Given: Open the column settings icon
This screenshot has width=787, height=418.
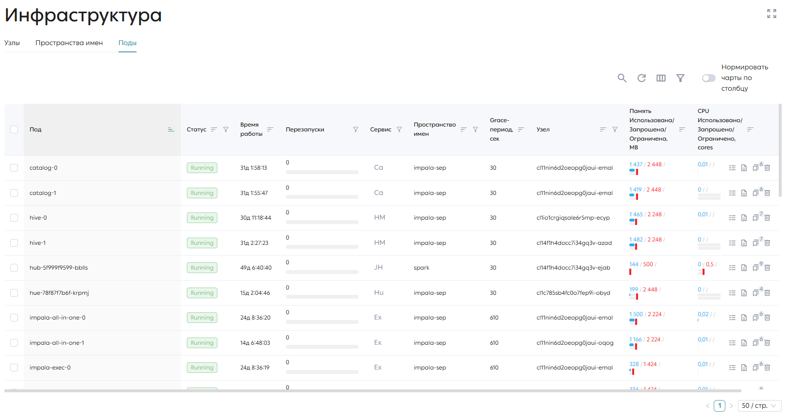Looking at the screenshot, I should pyautogui.click(x=661, y=78).
